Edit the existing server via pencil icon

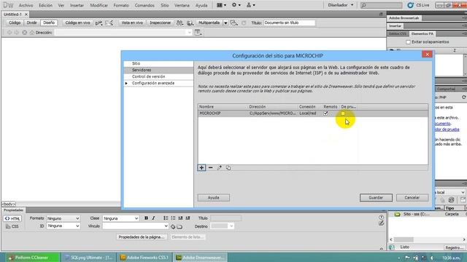coord(220,168)
